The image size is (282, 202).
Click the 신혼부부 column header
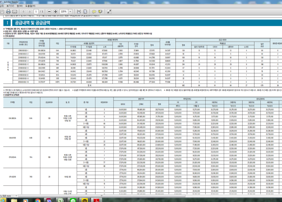(x=230, y=47)
